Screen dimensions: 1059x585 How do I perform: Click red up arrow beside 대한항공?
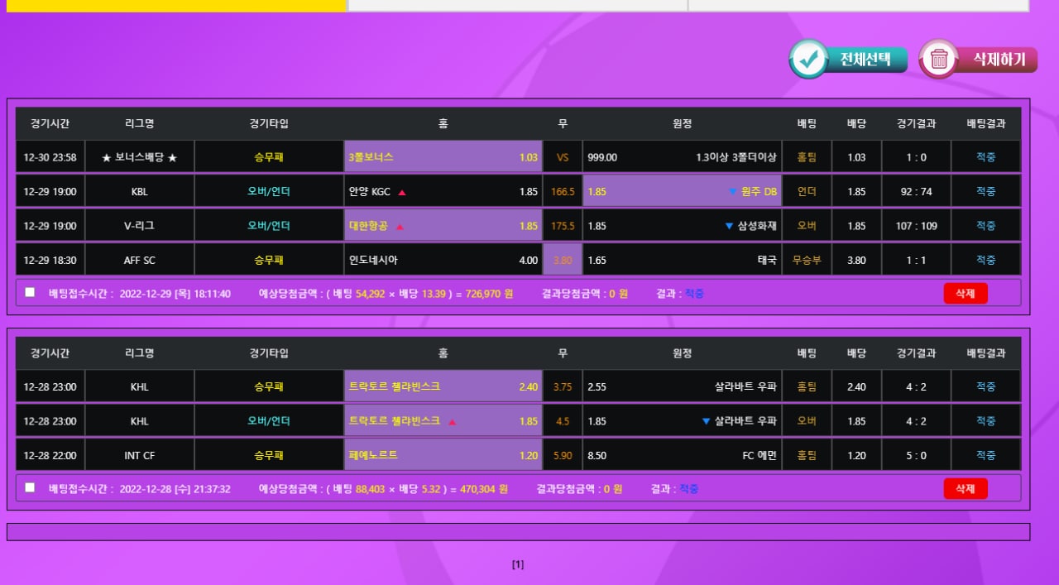400,226
